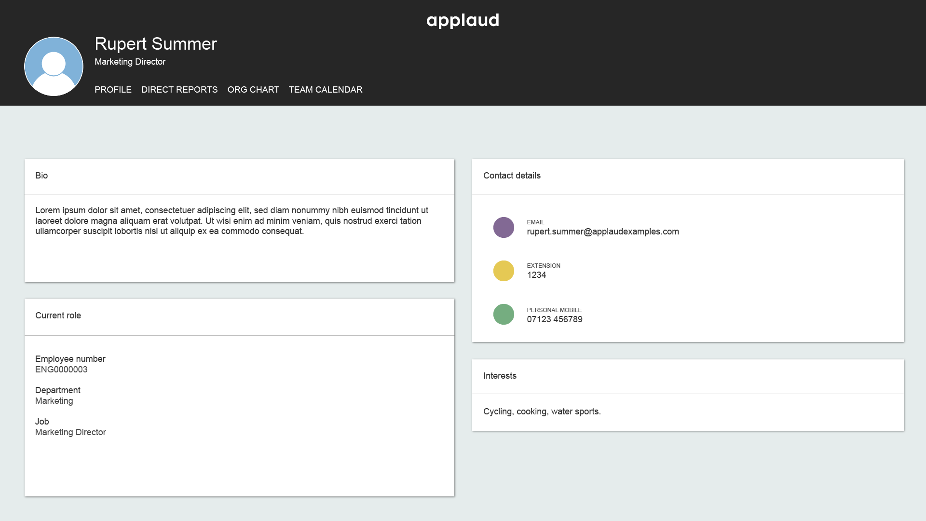Click the Lorem ipsum bio paragraph
The width and height of the screenshot is (926, 521).
(x=232, y=220)
